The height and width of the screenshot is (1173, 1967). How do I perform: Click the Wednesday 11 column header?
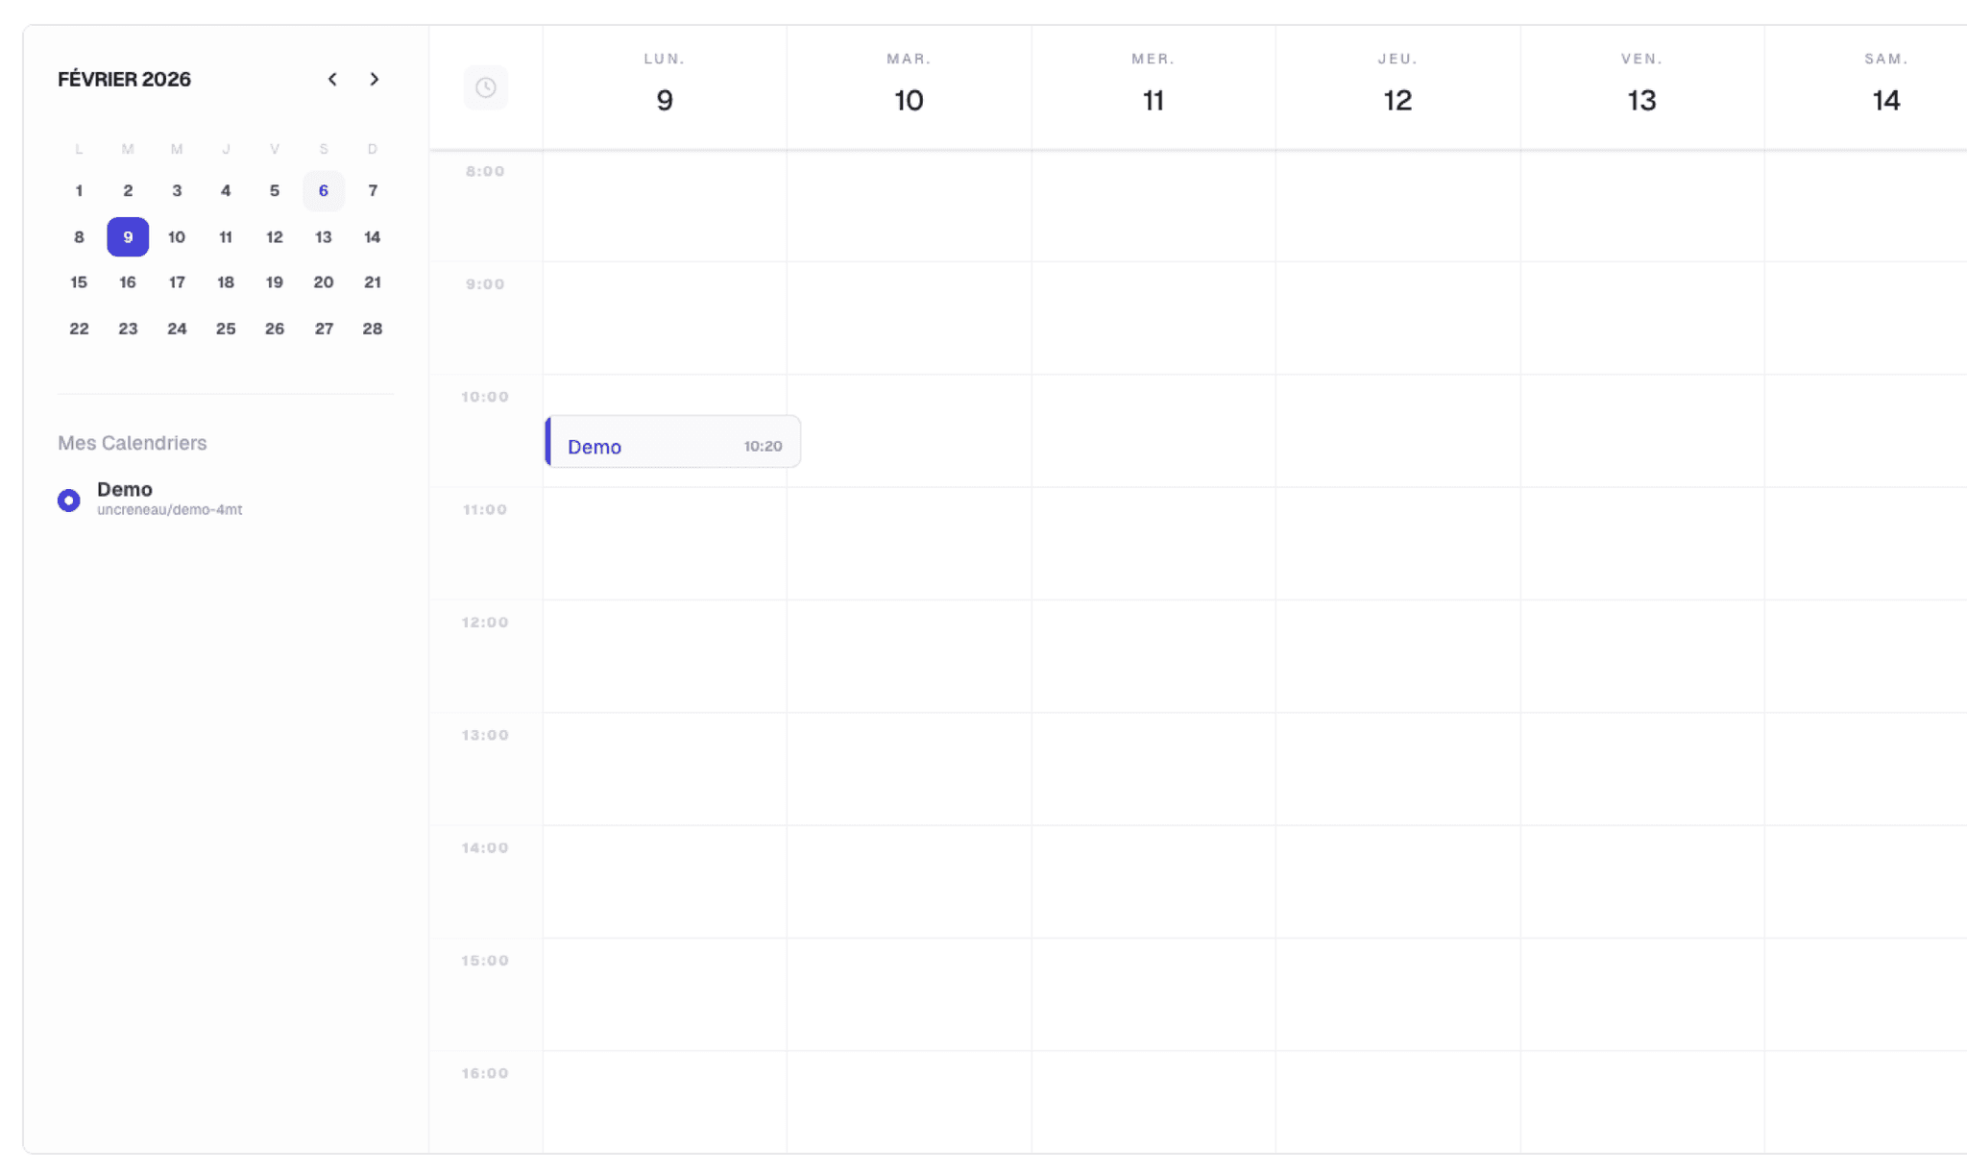pyautogui.click(x=1153, y=87)
